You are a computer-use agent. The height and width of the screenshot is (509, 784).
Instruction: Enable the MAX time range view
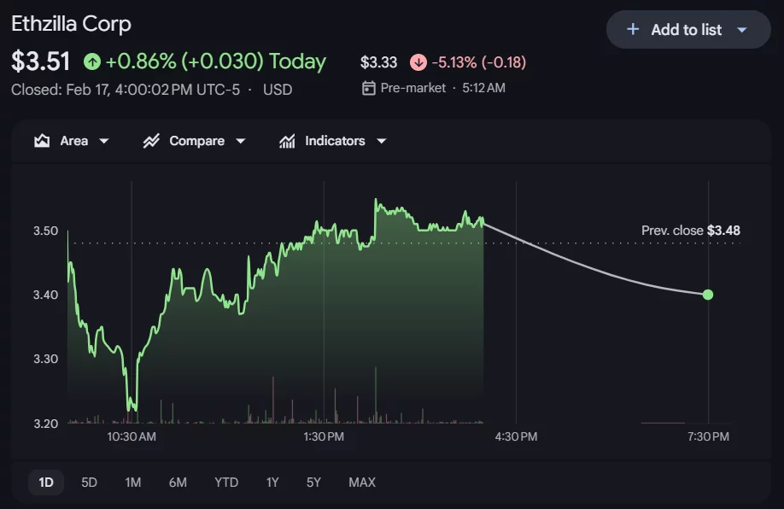point(362,482)
